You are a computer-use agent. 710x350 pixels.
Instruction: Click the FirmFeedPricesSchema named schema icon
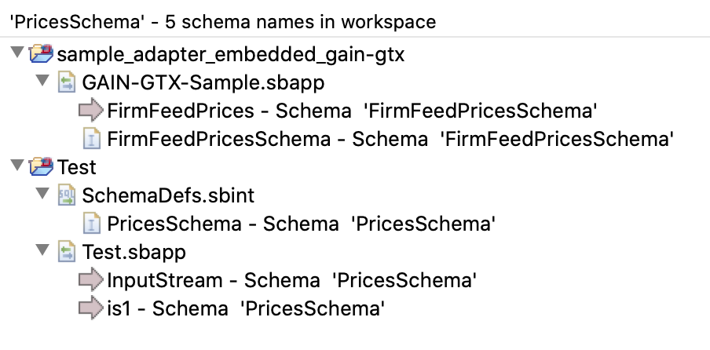coord(92,139)
